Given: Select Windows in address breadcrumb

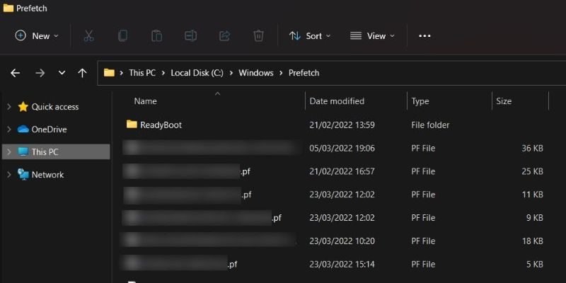Looking at the screenshot, I should click(256, 73).
